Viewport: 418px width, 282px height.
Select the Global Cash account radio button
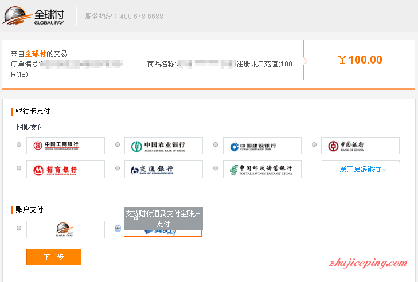[19, 228]
